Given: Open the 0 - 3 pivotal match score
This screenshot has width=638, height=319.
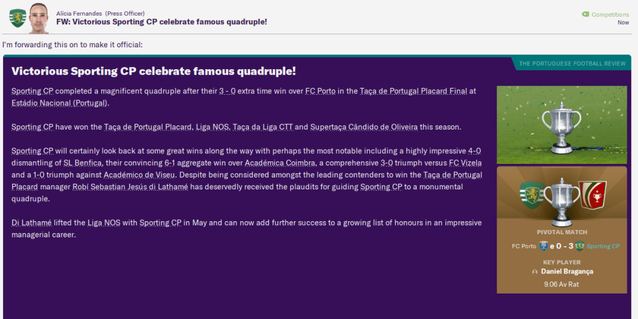Looking at the screenshot, I should [561, 246].
